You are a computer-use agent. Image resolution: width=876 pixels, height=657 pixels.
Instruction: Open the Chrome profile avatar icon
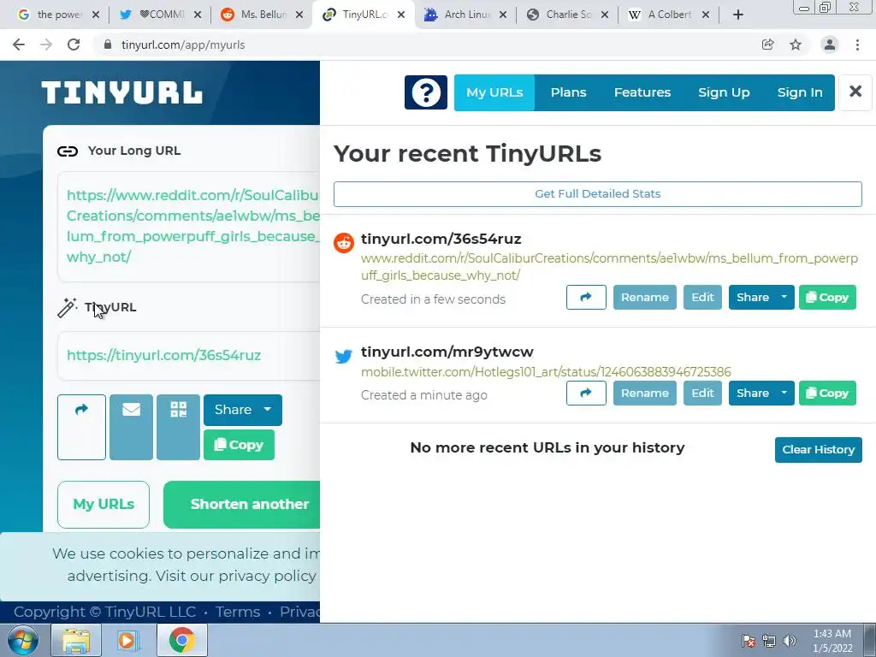point(830,44)
